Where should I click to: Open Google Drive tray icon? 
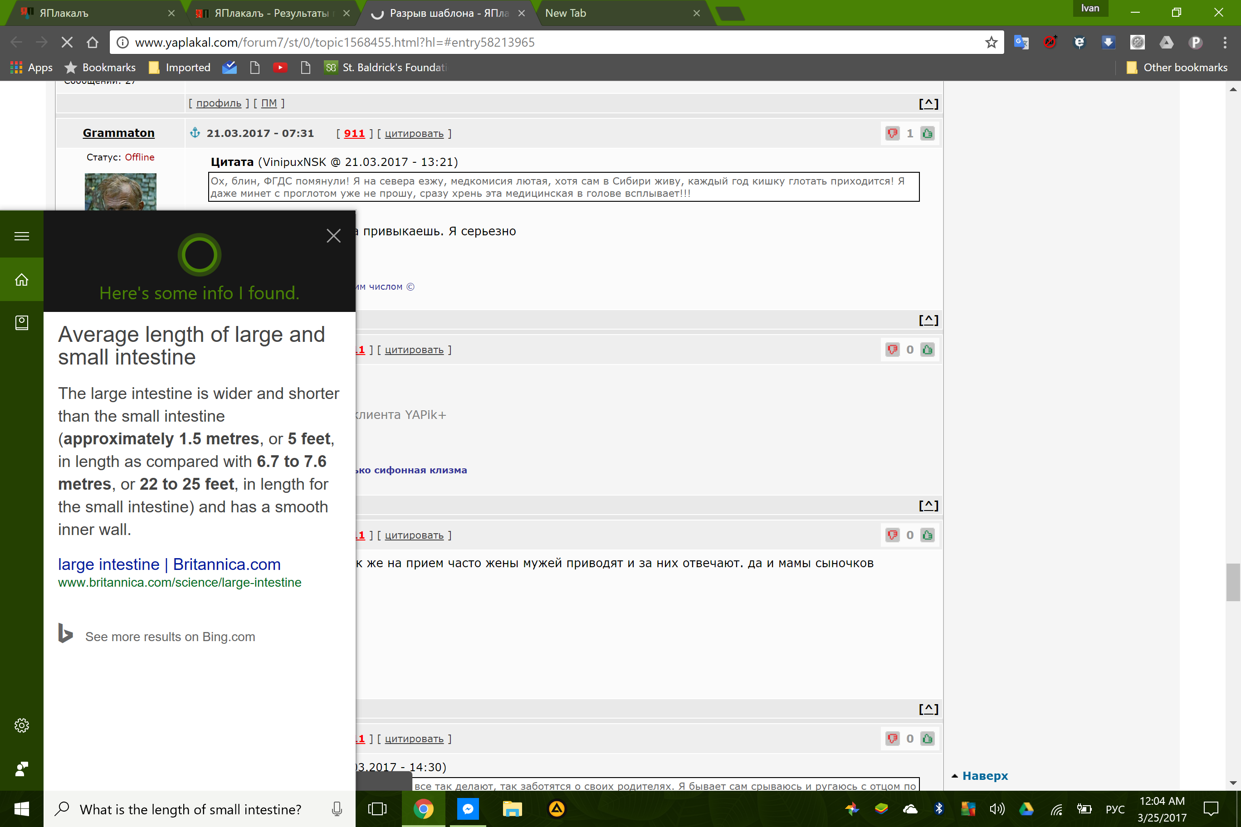(x=1026, y=808)
